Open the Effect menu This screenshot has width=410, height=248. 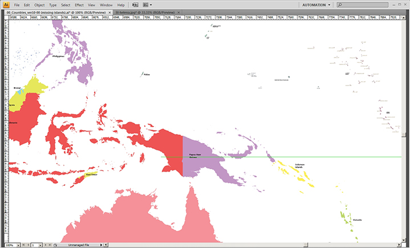point(79,5)
